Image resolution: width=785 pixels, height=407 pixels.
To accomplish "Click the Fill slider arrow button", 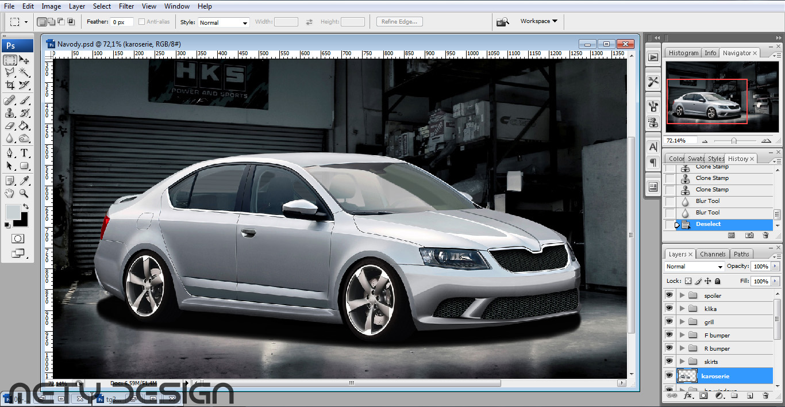I will pos(775,281).
